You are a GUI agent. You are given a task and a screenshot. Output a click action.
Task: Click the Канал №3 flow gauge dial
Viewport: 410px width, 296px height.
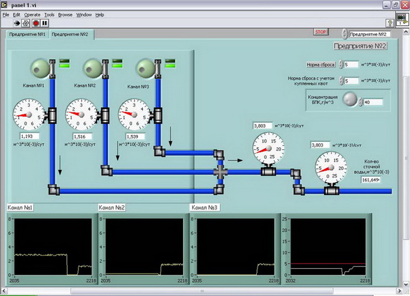point(134,115)
